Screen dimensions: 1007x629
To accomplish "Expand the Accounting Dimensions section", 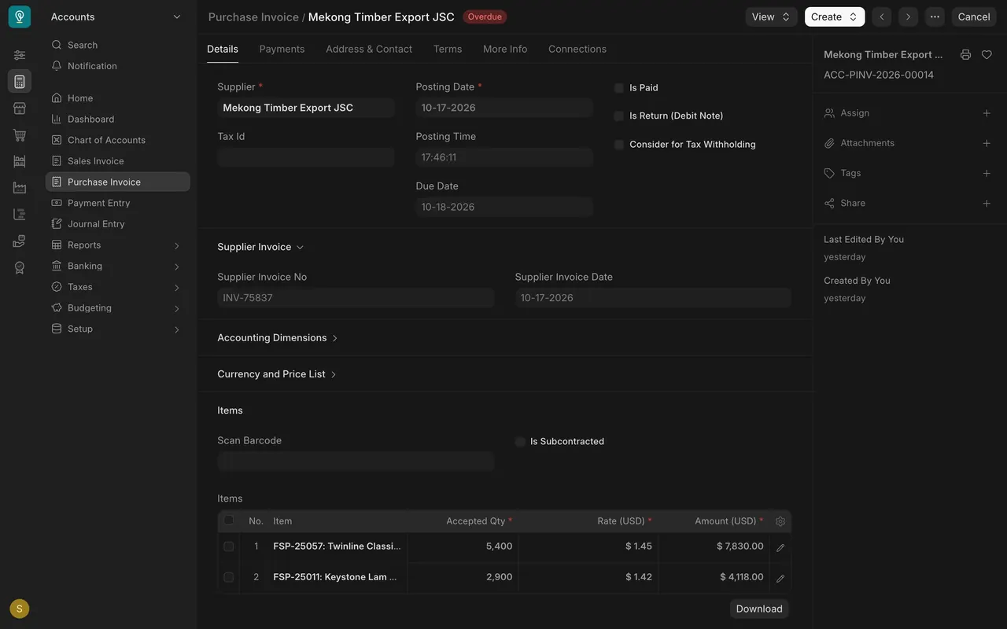I will click(x=278, y=338).
